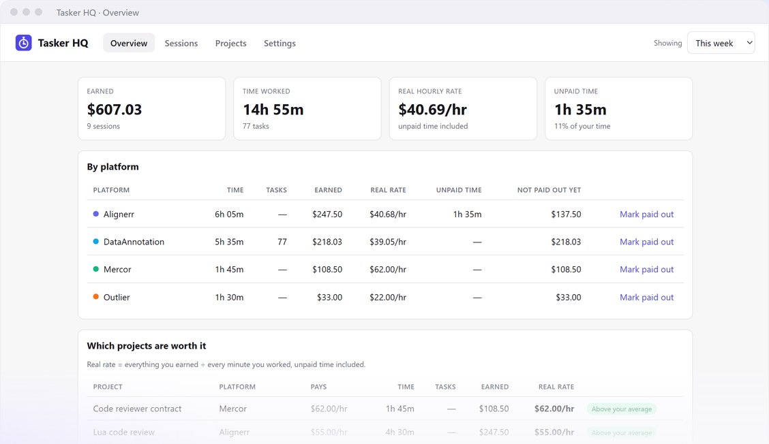The image size is (769, 444).
Task: Click the NOT PAID OUT YET header
Action: (549, 190)
